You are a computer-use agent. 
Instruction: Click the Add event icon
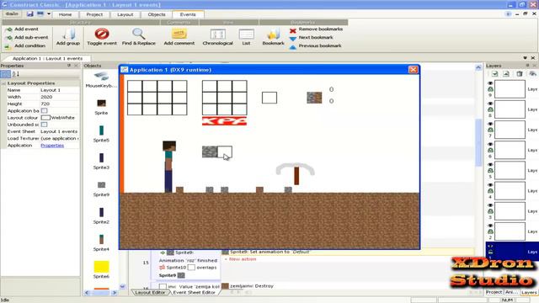click(x=9, y=29)
